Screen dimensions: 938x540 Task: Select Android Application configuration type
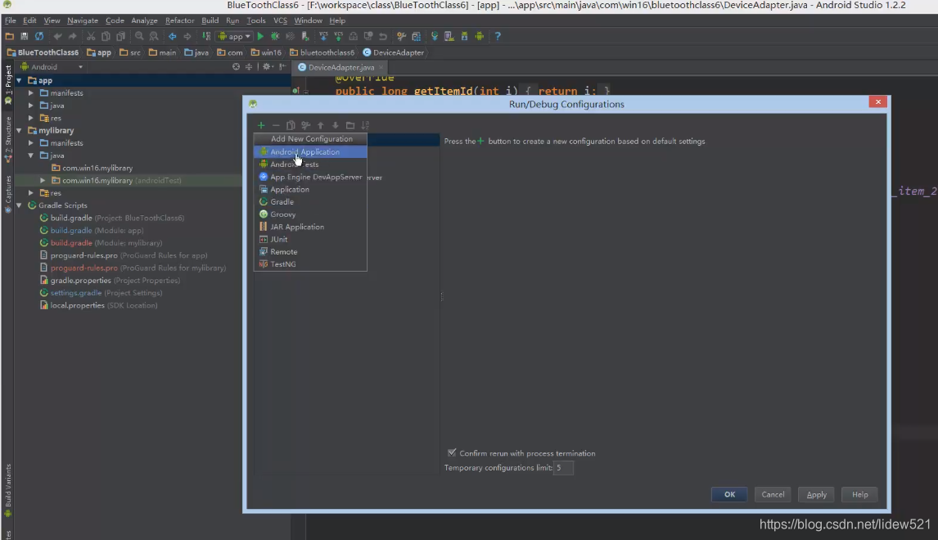click(310, 152)
